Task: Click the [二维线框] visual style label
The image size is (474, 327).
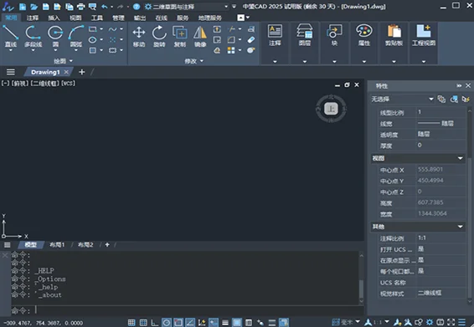Action: [45, 83]
